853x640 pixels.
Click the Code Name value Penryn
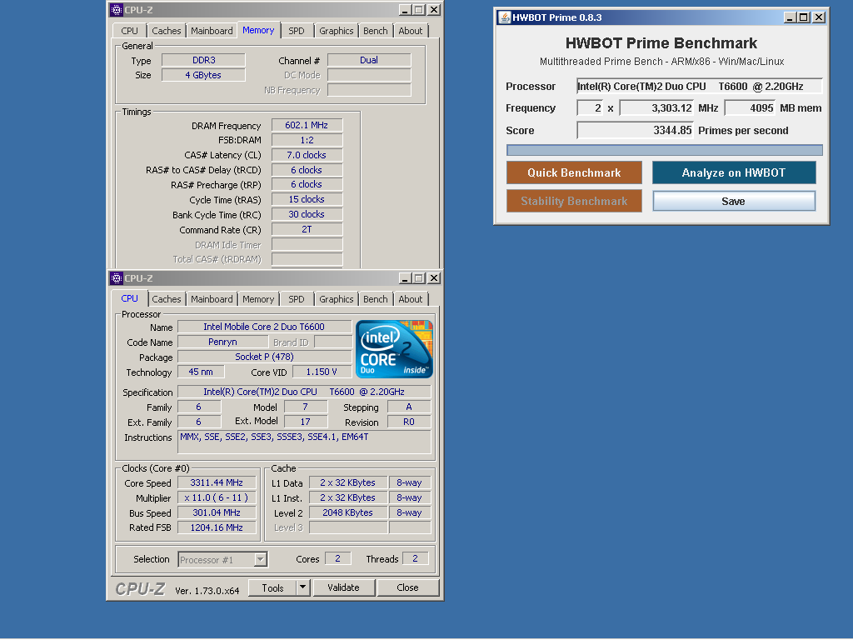coord(222,342)
